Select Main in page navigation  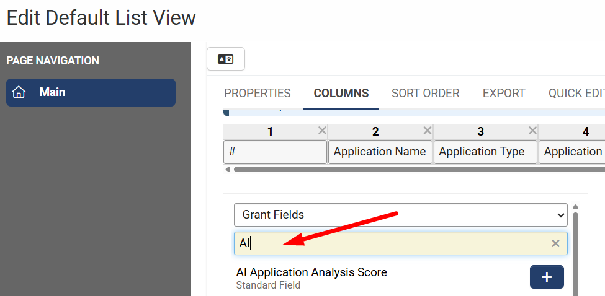click(x=91, y=92)
